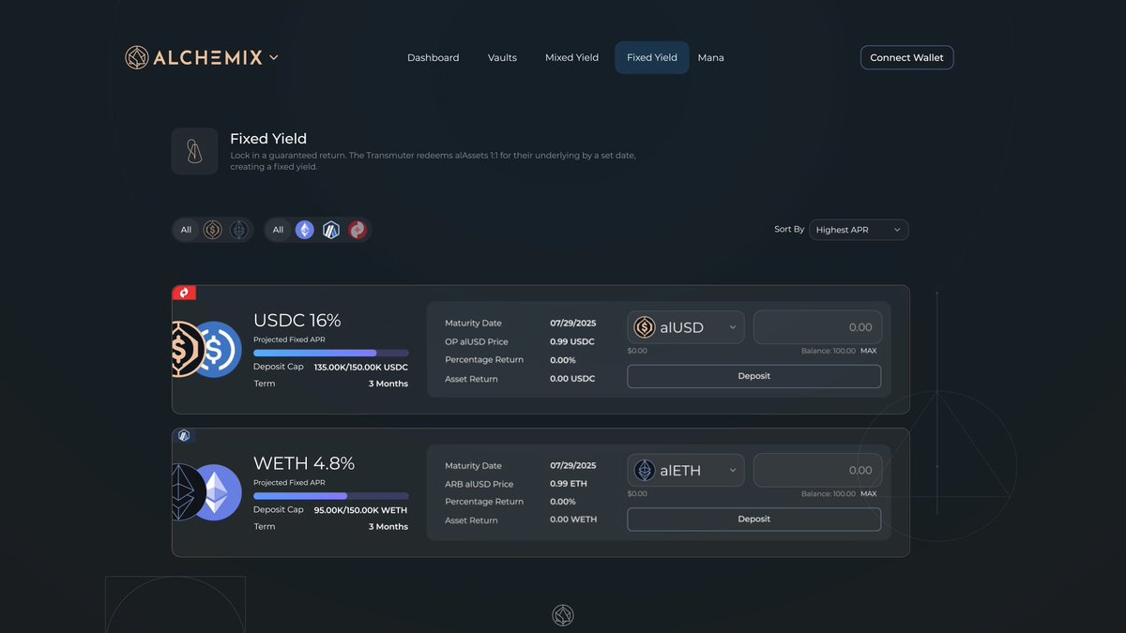Click the Arbitrum badge on the WETH card
The image size is (1126, 633).
(x=184, y=435)
